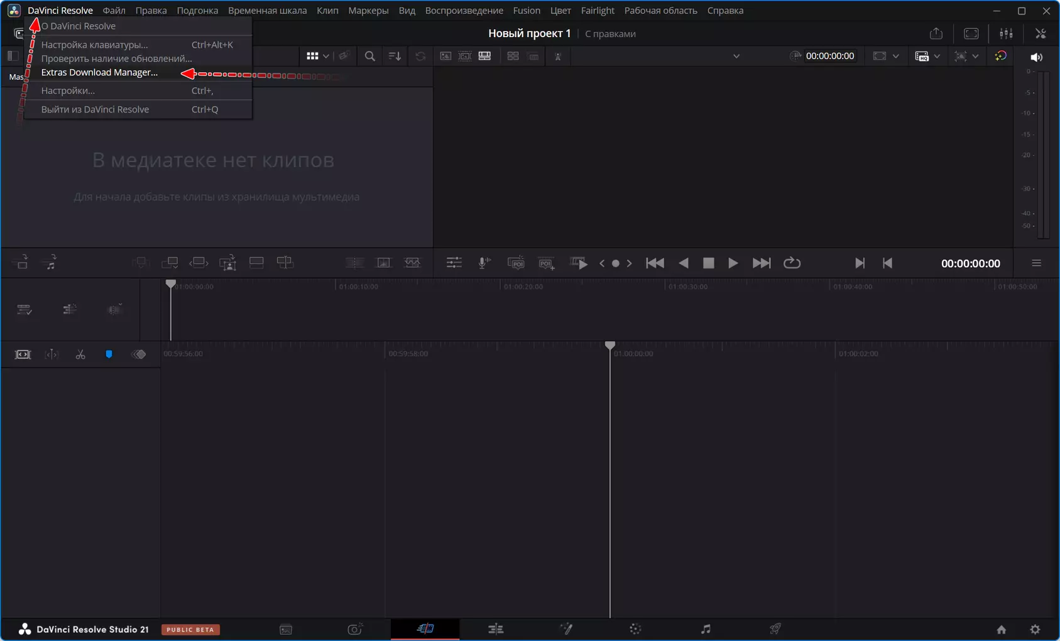Select Настройка клавиатуры... menu entry

pos(138,45)
